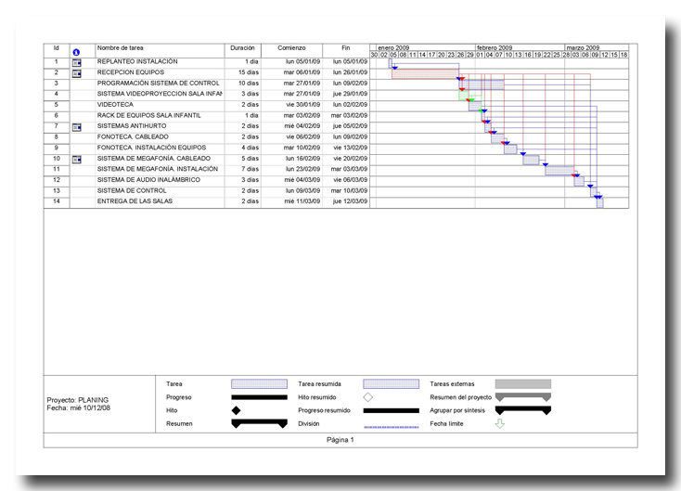681x491 pixels.
Task: Click the Tarea legend swatch
Action: 259,383
